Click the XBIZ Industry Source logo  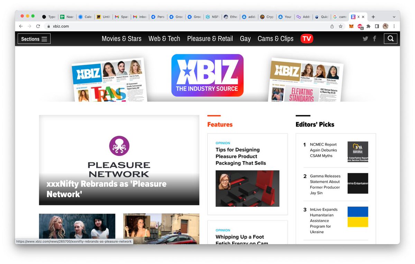[207, 75]
